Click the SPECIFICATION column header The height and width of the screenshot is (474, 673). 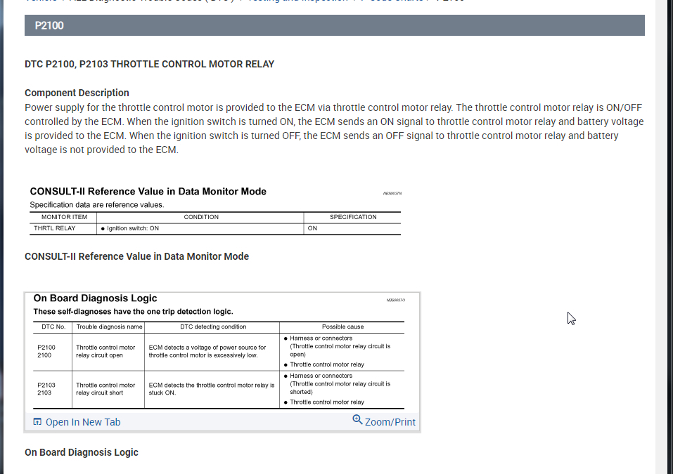pos(353,217)
